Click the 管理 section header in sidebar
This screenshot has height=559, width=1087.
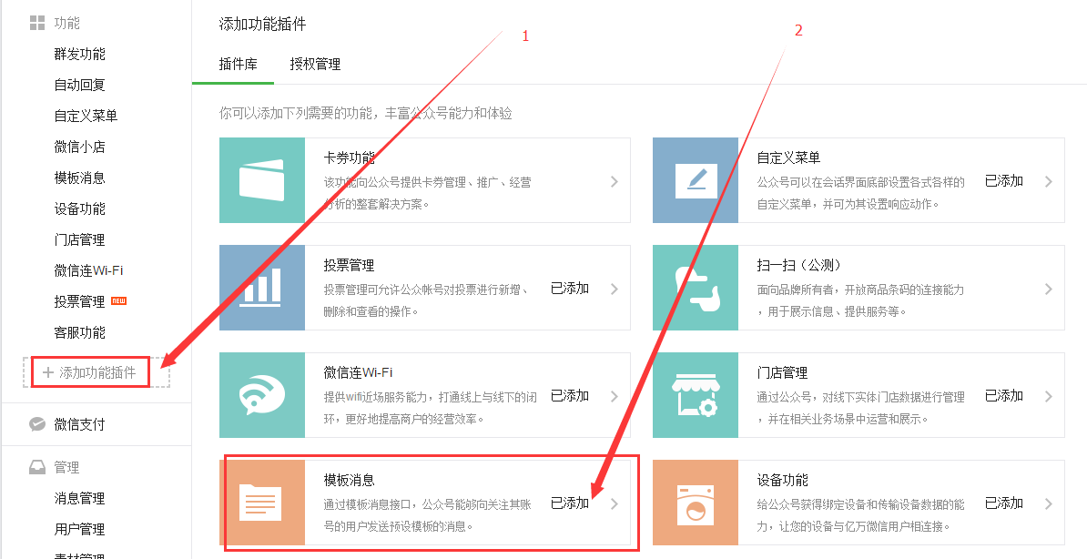click(x=67, y=467)
